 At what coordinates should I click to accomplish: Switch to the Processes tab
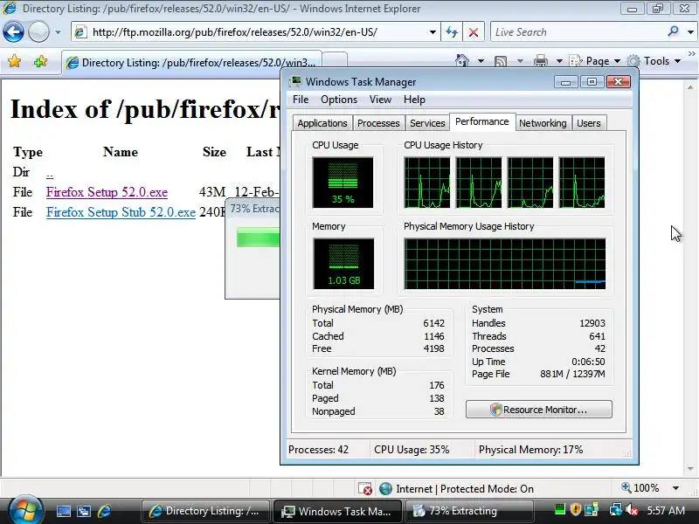click(x=378, y=123)
